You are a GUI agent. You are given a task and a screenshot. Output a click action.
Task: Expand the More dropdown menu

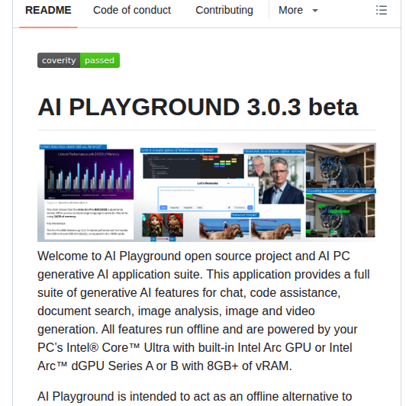[298, 11]
